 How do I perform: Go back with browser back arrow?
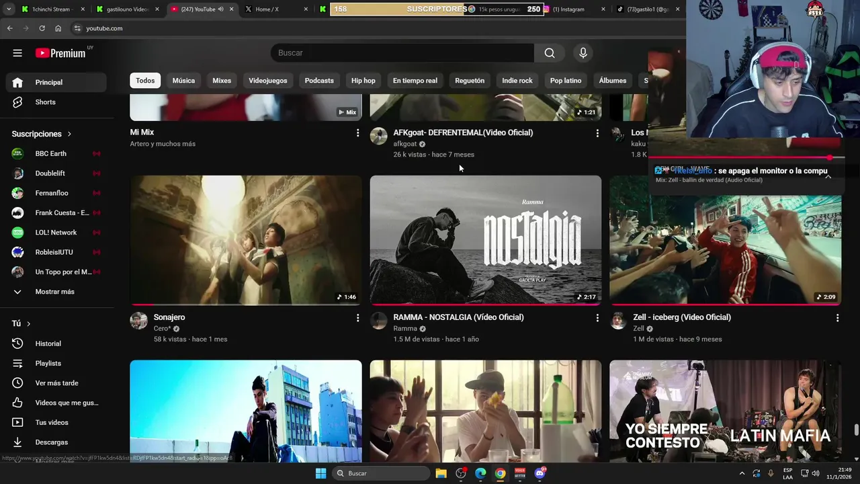(9, 28)
